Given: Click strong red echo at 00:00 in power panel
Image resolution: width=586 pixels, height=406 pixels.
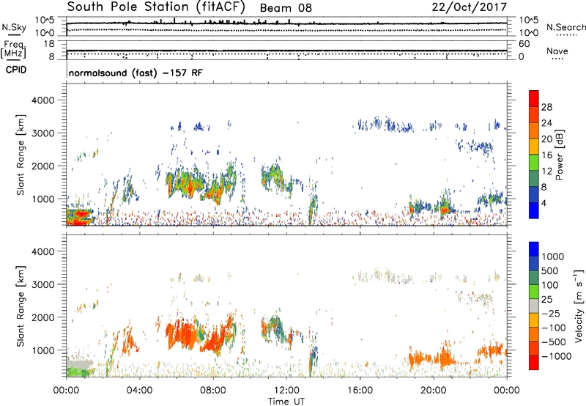Looking at the screenshot, I should (79, 217).
